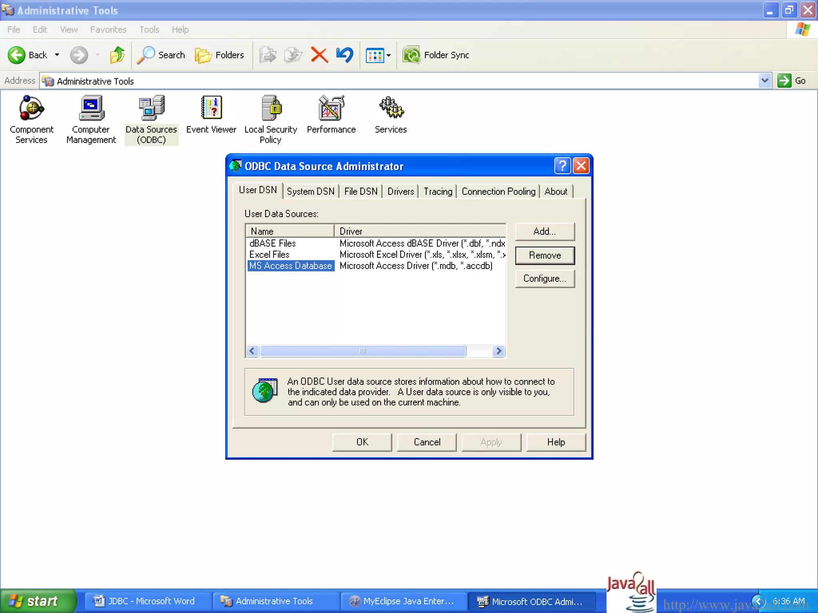
Task: Switch to the System DSN tab
Action: (310, 192)
